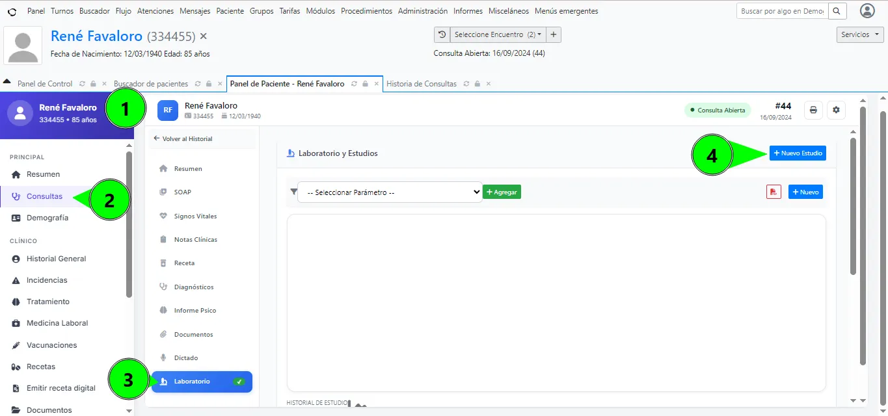Open the Administración menu
The width and height of the screenshot is (888, 416).
coord(423,11)
